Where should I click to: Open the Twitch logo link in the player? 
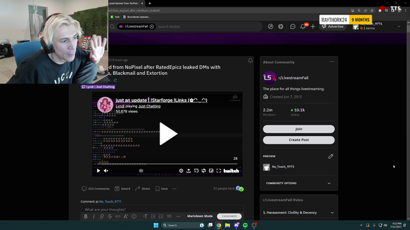click(x=231, y=171)
